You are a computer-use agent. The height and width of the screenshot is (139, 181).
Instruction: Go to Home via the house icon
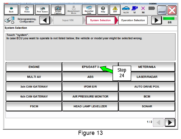point(27,10)
